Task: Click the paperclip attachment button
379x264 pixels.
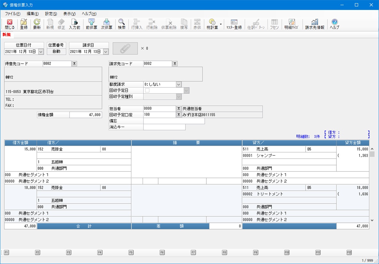Action: click(125, 48)
